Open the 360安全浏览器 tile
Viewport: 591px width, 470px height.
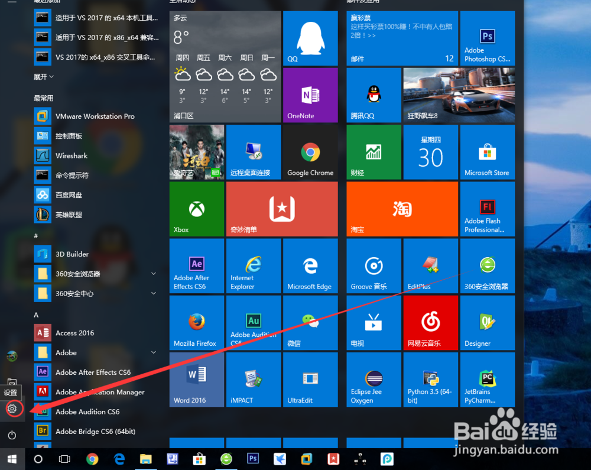(x=488, y=265)
